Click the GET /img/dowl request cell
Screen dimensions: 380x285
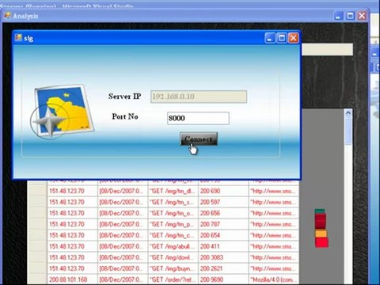pyautogui.click(x=173, y=257)
